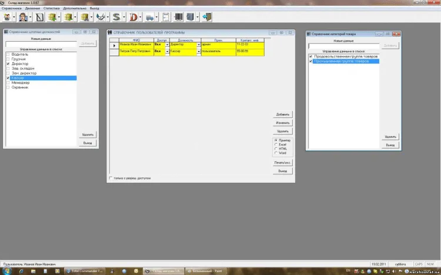Click Выход in the users window
The height and width of the screenshot is (275, 441).
pyautogui.click(x=283, y=171)
